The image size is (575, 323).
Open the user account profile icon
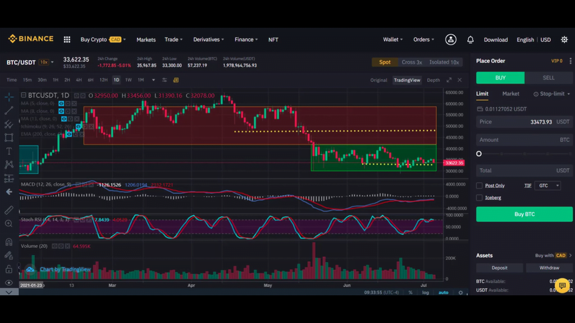451,40
